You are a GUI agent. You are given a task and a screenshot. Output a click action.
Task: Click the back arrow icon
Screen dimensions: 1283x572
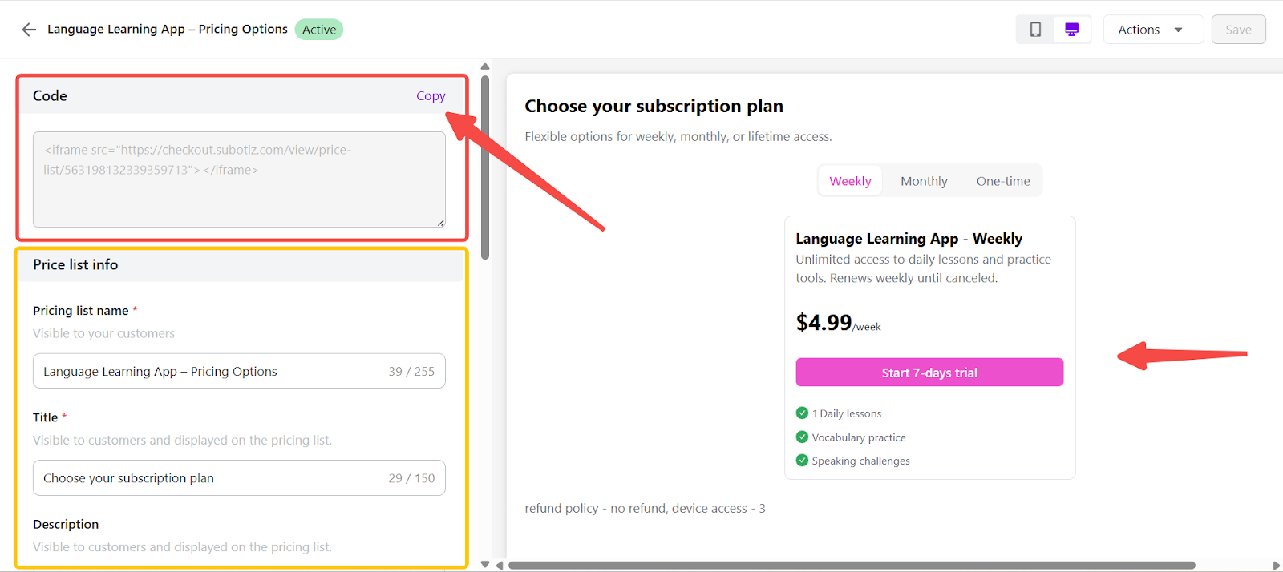[29, 30]
